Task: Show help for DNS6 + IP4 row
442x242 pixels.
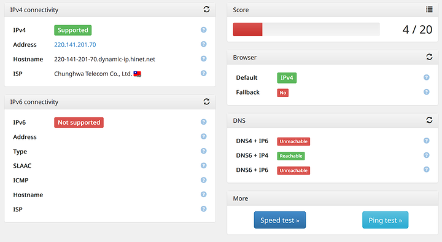Action: point(427,155)
